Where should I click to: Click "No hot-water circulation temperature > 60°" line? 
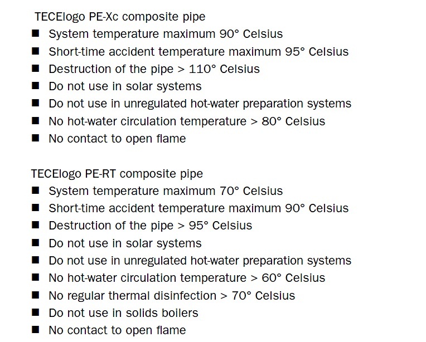(187, 278)
